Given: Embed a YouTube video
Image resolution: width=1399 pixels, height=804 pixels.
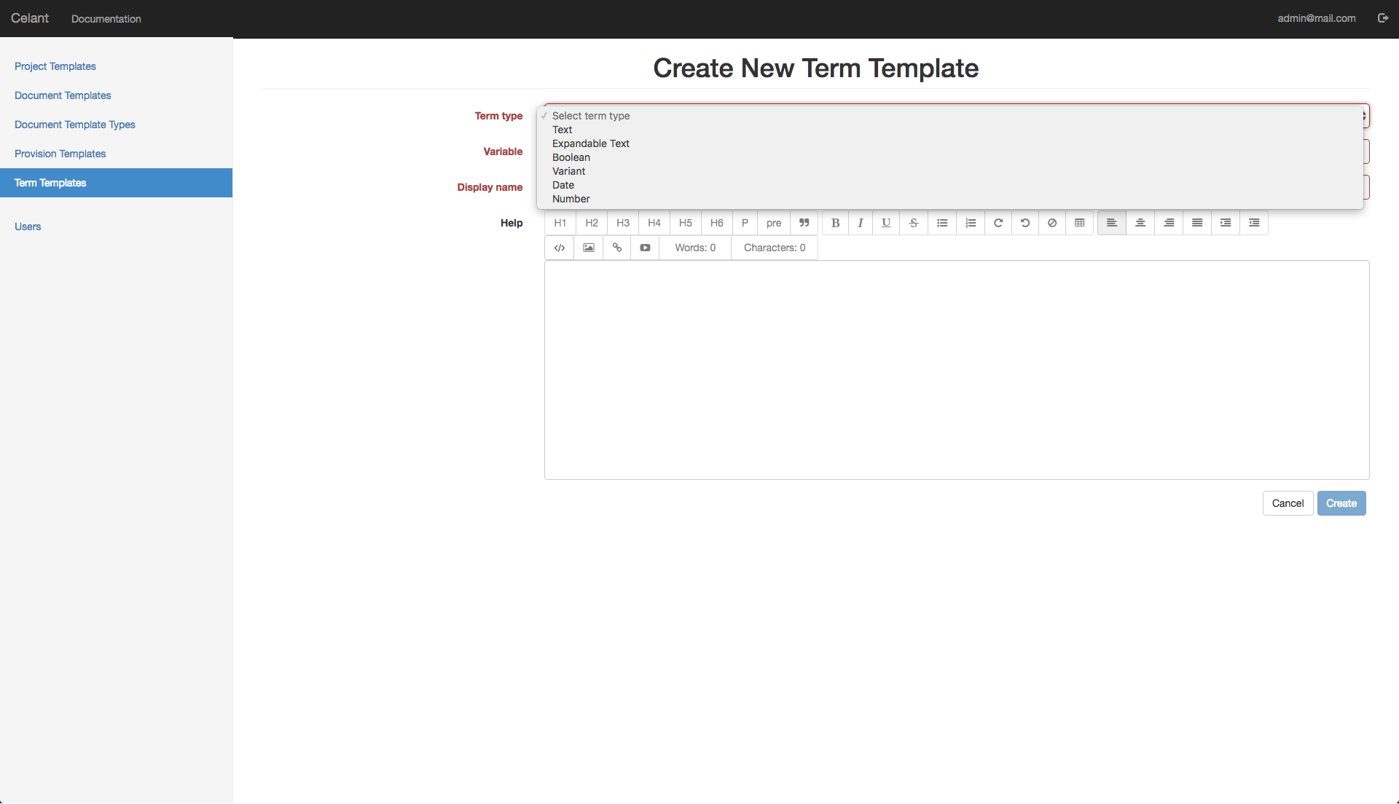Looking at the screenshot, I should coord(645,248).
